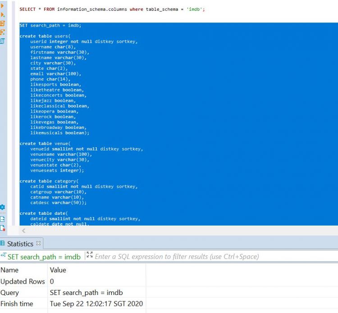Click the SELECT information_schema query line

coord(112,9)
